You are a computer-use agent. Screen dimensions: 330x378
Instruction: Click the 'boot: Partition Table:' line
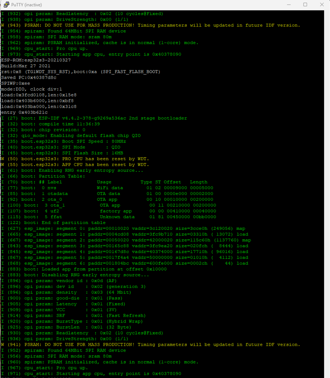click(43, 176)
